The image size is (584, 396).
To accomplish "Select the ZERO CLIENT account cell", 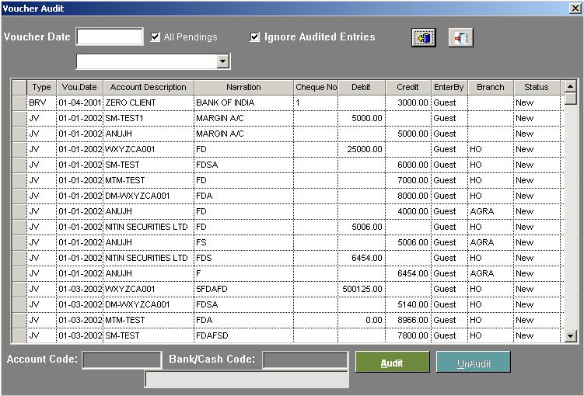I will pyautogui.click(x=148, y=102).
